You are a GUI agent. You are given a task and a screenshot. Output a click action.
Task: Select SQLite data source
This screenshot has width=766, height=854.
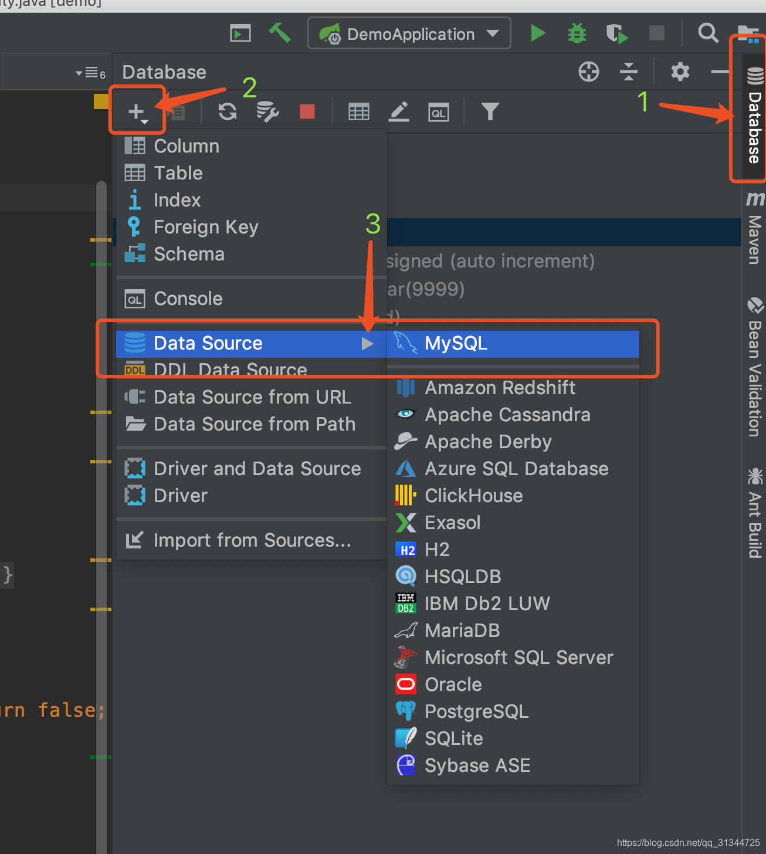coord(513,738)
